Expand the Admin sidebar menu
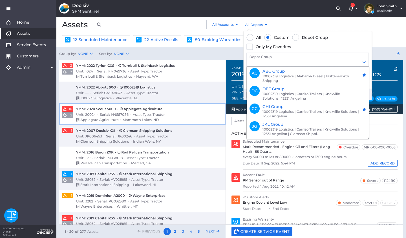This screenshot has height=238, width=406. click(x=28, y=67)
